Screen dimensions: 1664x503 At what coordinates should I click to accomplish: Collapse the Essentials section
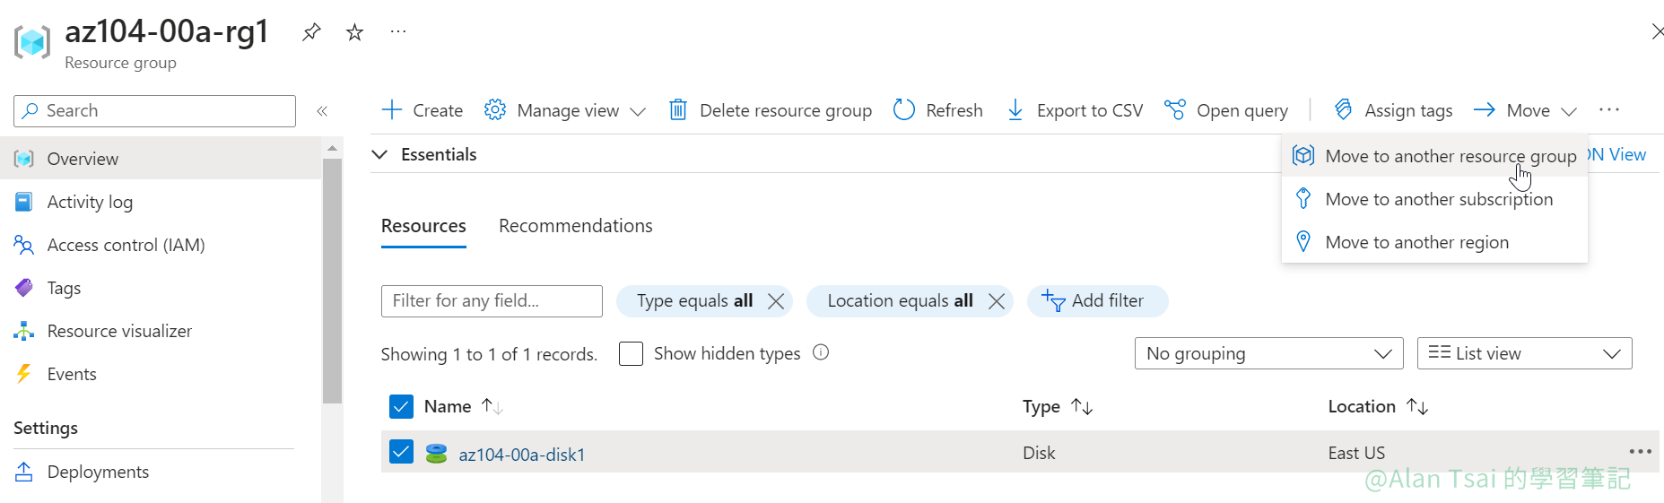[380, 154]
